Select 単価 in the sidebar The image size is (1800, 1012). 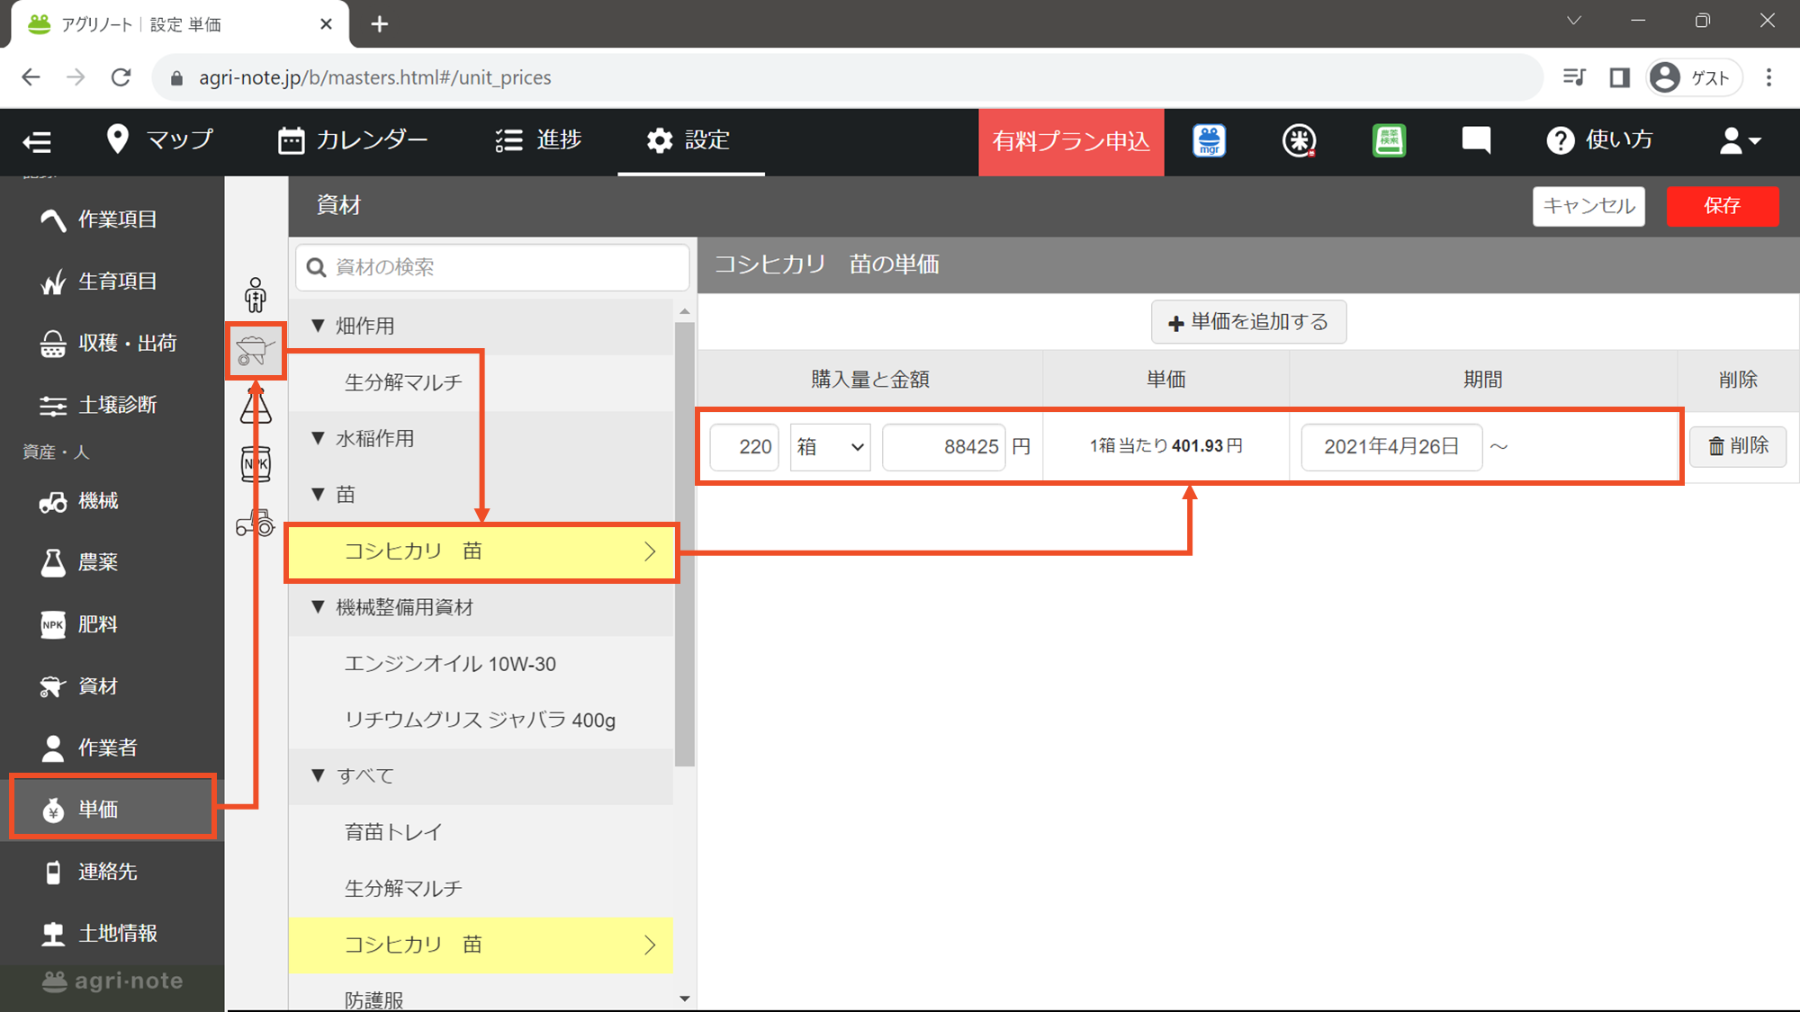tap(112, 810)
